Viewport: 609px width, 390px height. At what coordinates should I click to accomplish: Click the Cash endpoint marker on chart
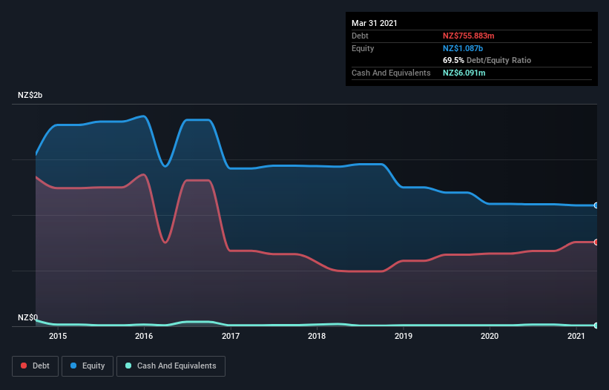(596, 325)
